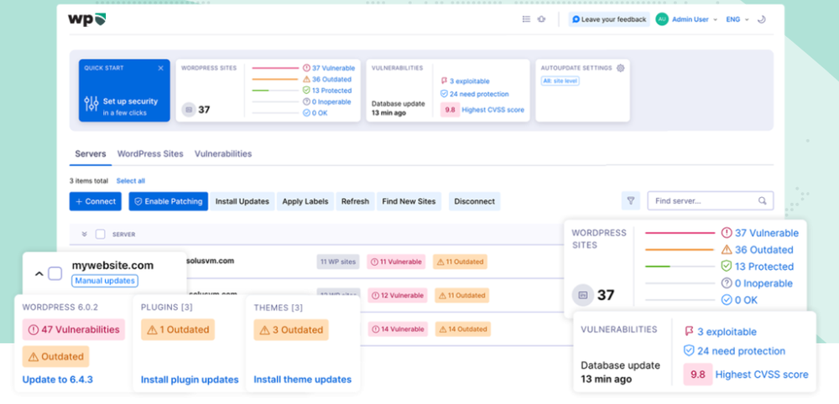Click the 14 Vulnerable badge
Viewport: 839px width, 404px height.
tap(398, 329)
